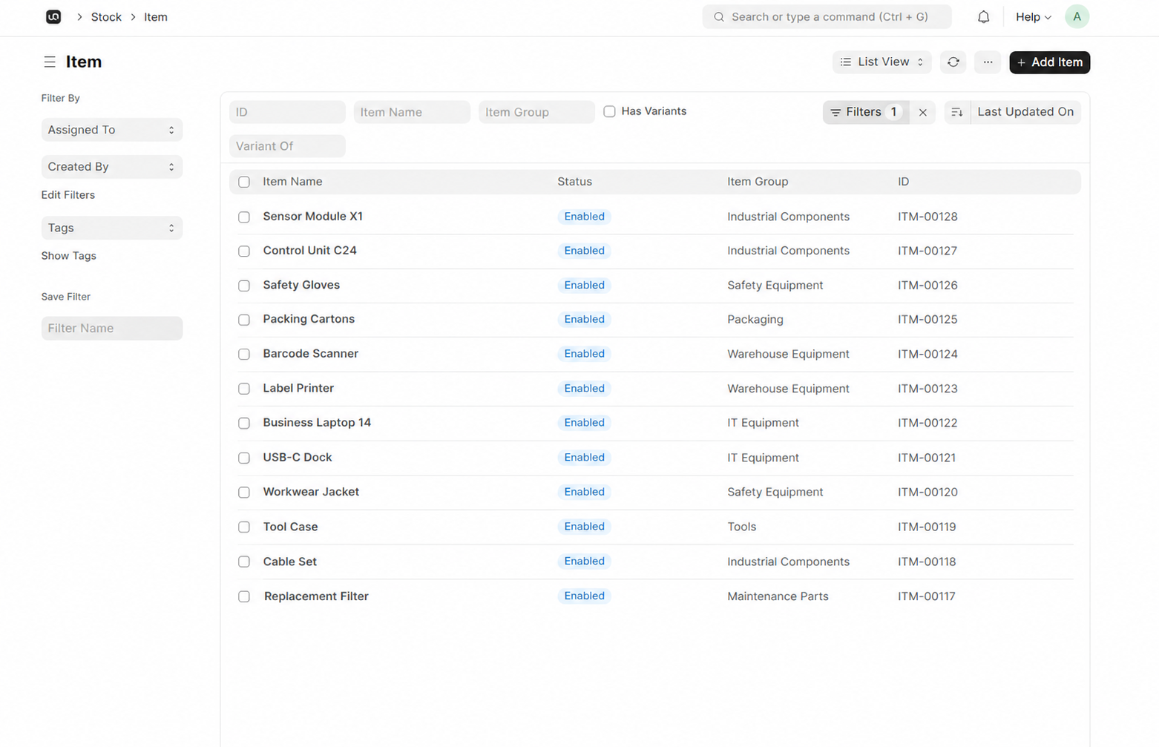Image resolution: width=1159 pixels, height=747 pixels.
Task: Select the Sensor Module X1 row checkbox
Action: (x=244, y=217)
